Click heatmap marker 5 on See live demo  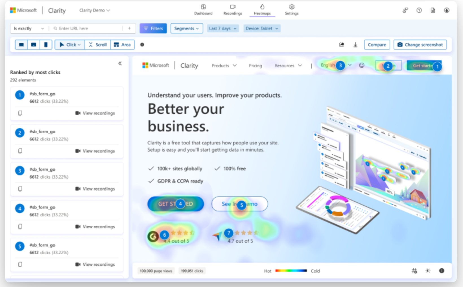(x=241, y=205)
